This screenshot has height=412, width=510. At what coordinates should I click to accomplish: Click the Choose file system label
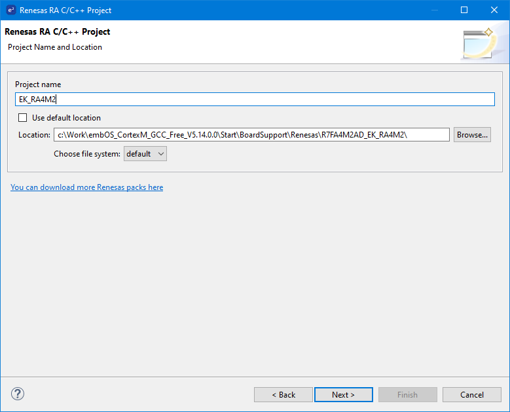(x=87, y=154)
